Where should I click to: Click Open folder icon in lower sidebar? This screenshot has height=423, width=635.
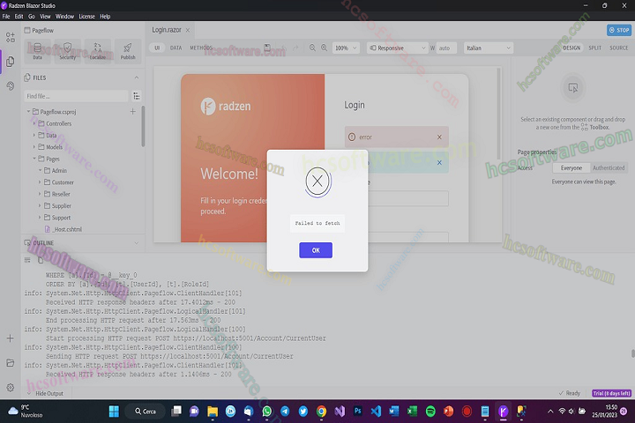[10, 363]
